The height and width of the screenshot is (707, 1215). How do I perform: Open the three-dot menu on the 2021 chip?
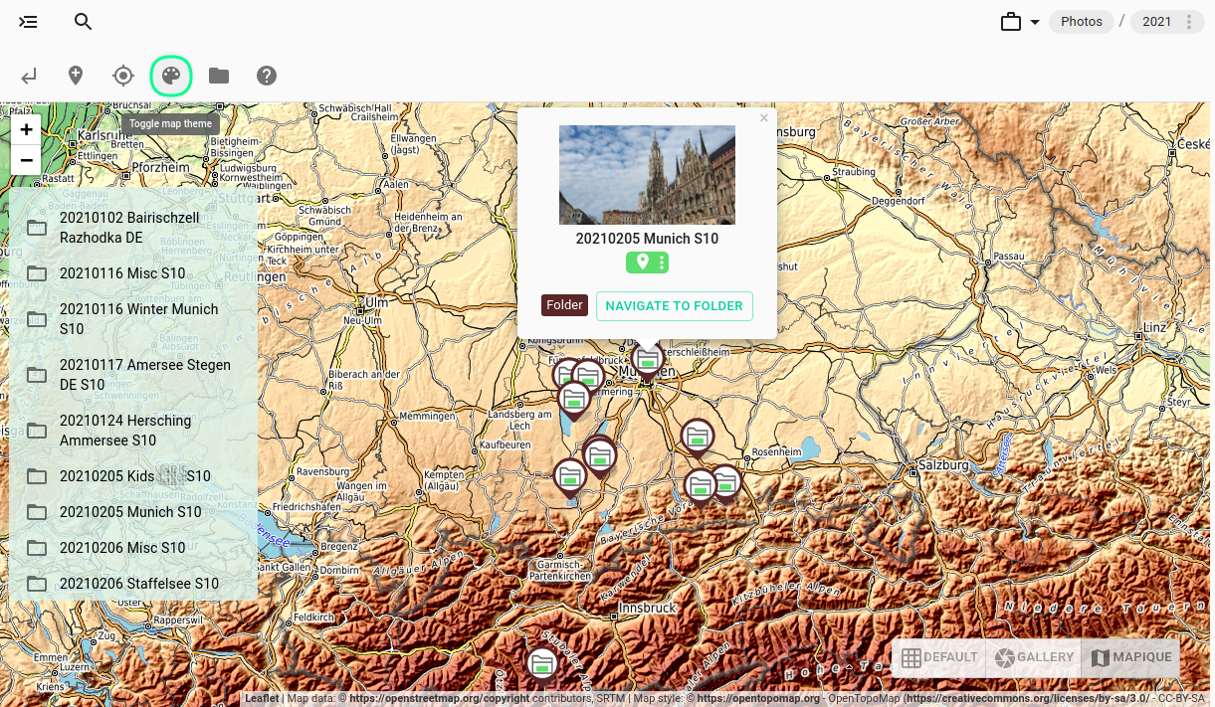pos(1189,22)
